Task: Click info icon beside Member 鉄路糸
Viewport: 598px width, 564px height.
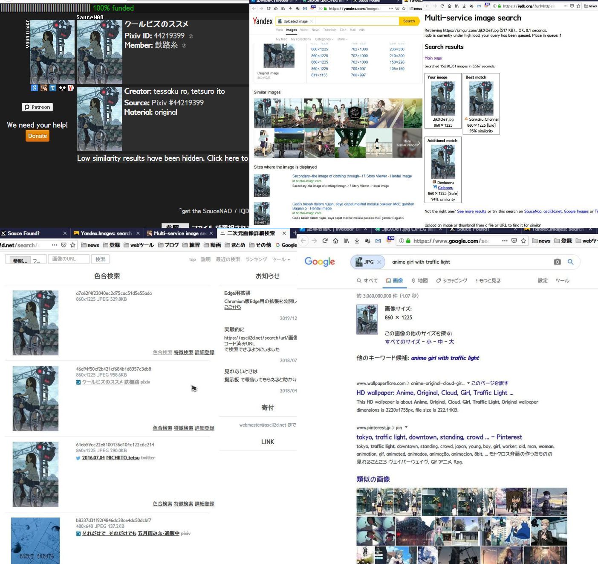Action: pos(184,46)
